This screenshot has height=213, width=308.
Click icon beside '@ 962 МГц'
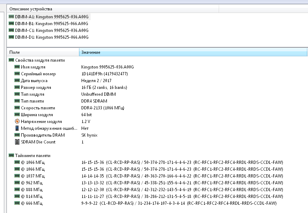[x=17, y=183]
